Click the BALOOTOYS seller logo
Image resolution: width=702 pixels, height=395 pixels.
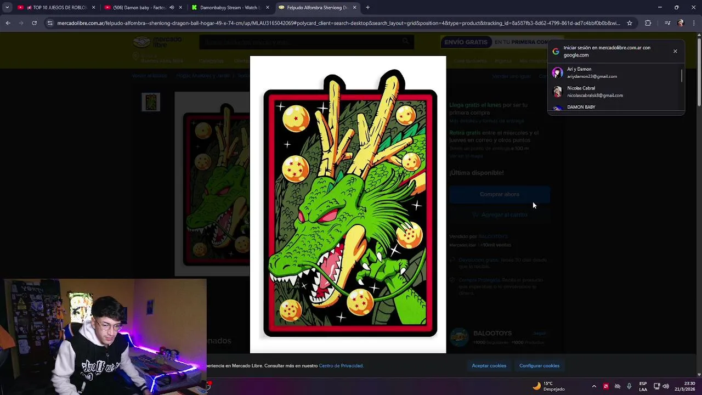[459, 337]
